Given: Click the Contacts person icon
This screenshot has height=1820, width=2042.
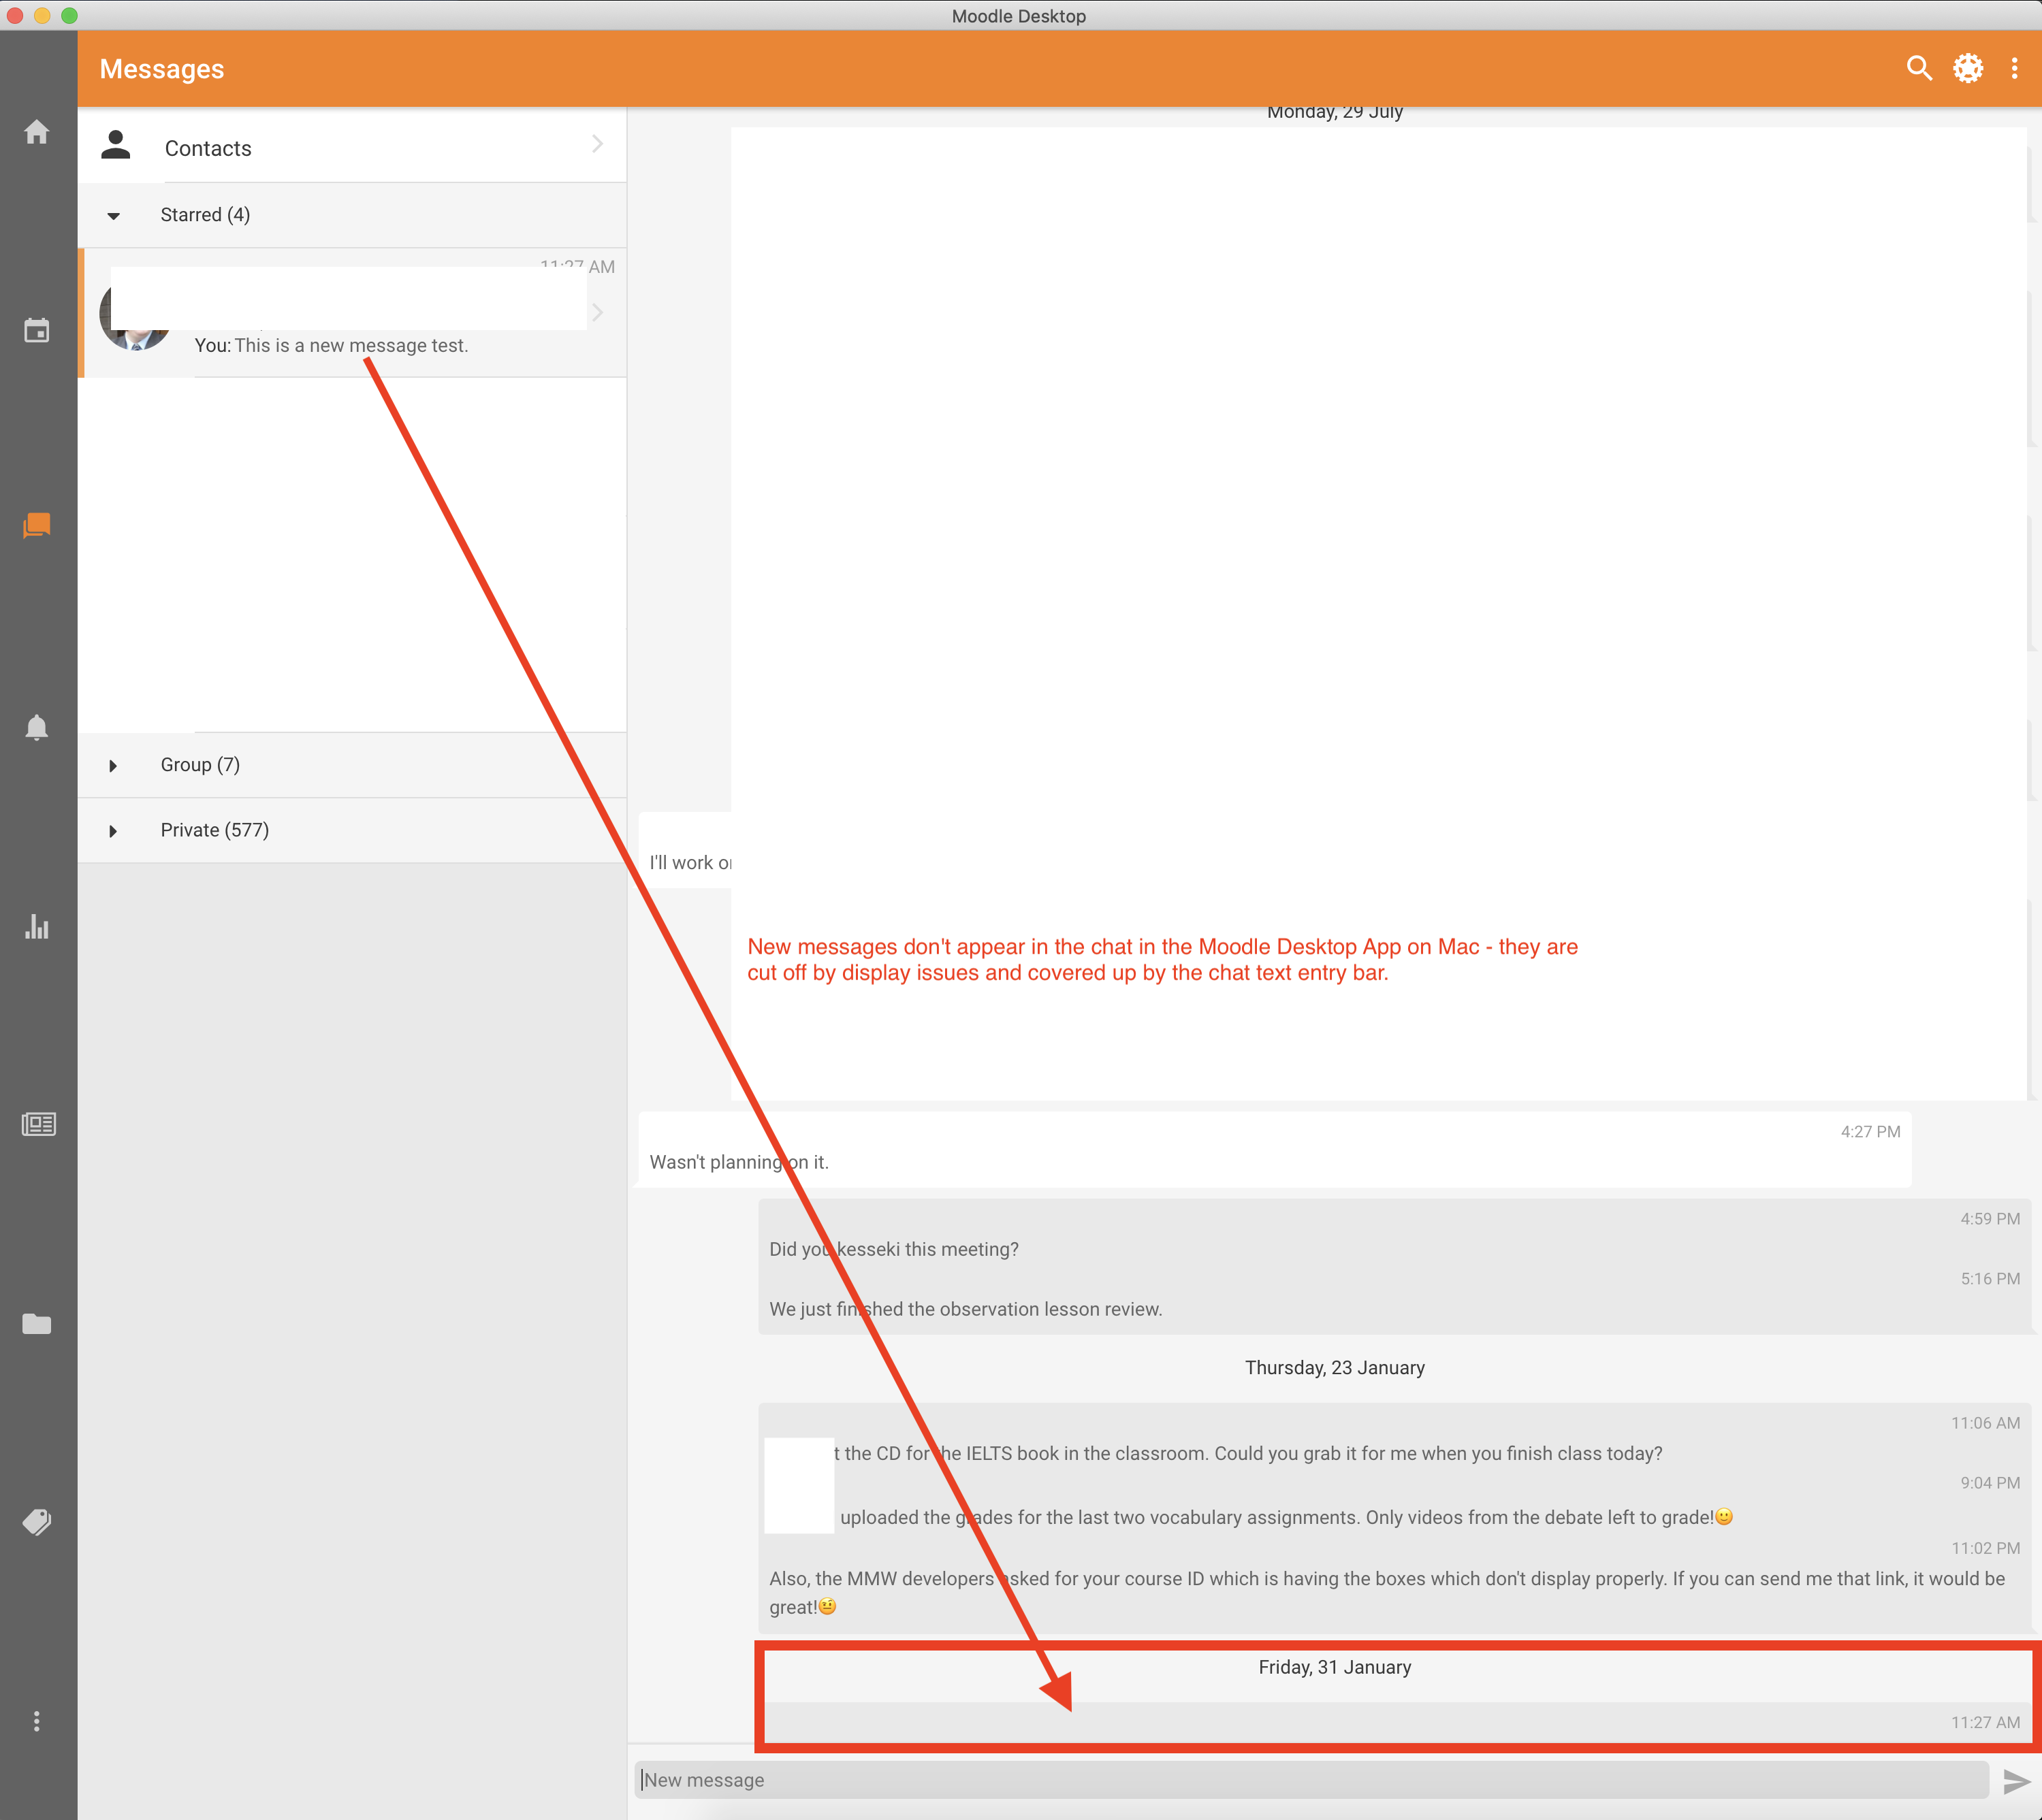Looking at the screenshot, I should (116, 146).
